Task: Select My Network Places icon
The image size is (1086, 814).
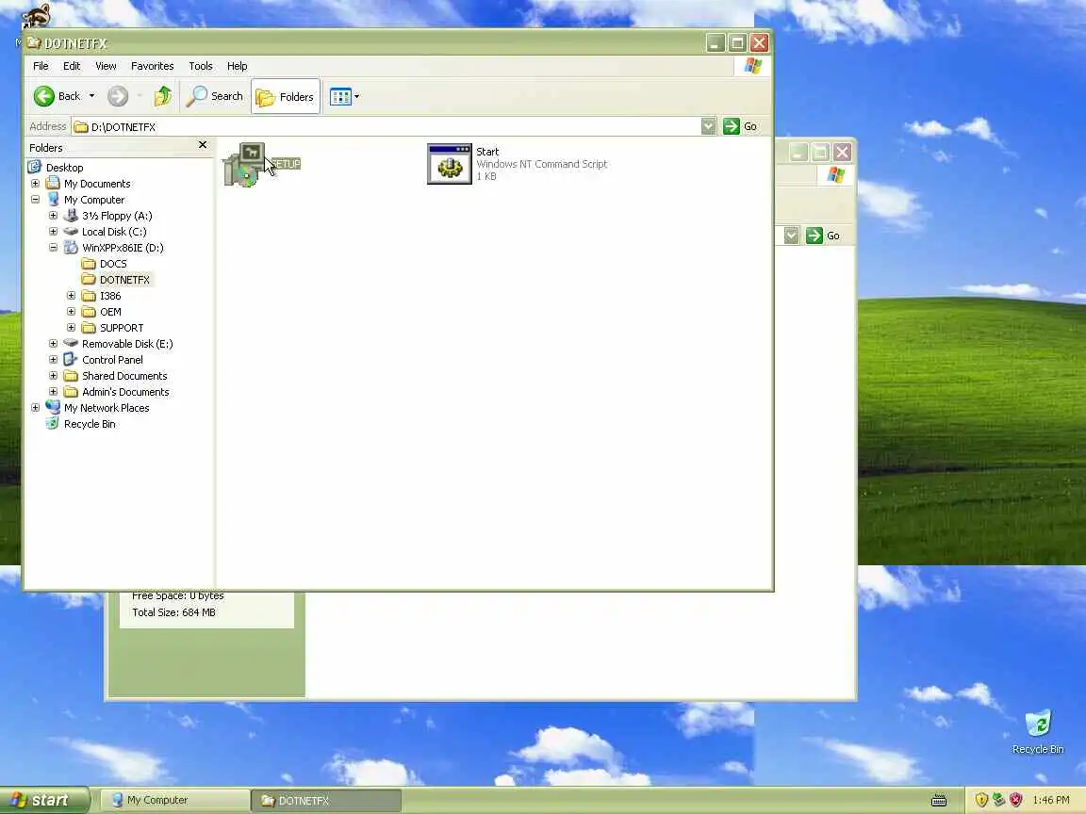Action: pyautogui.click(x=53, y=408)
